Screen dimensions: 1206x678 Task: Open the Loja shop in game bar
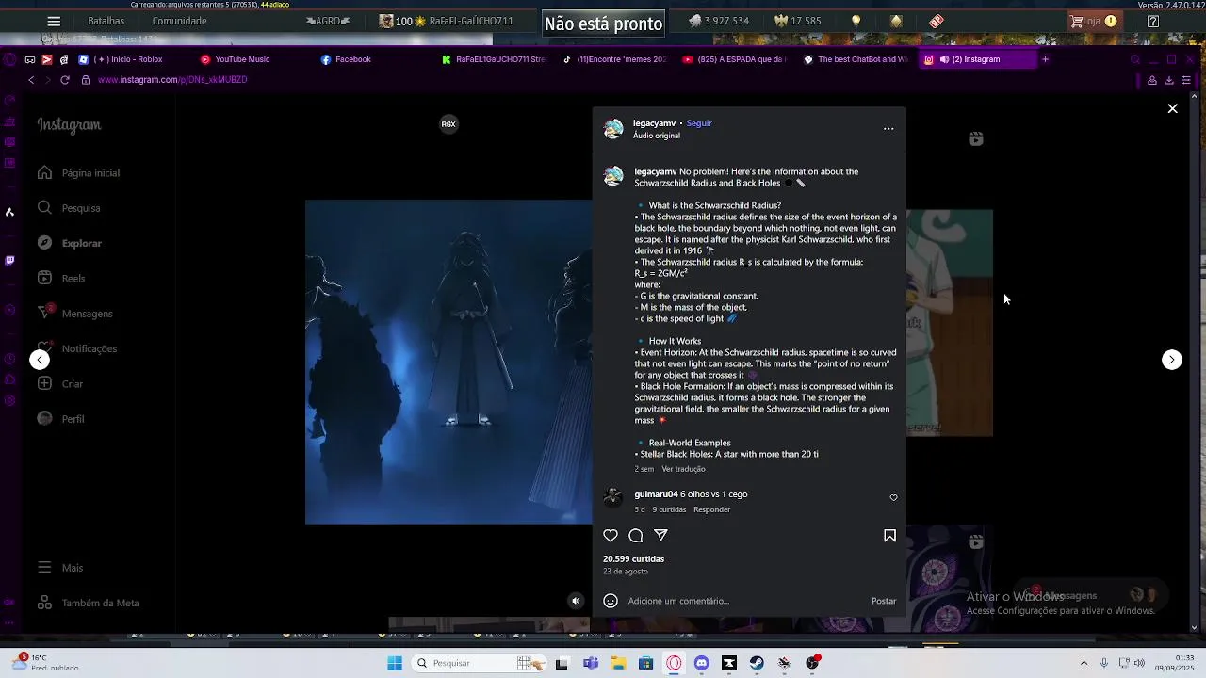coord(1093,21)
